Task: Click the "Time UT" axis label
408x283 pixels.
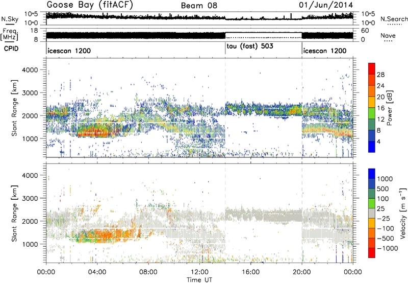Action: [x=199, y=280]
